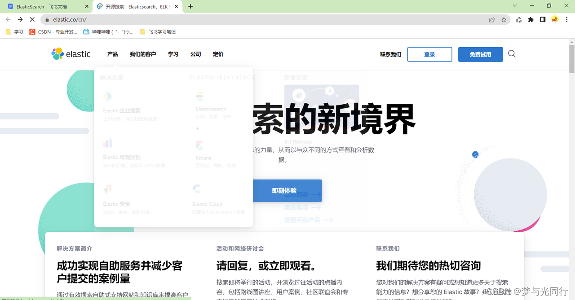Click the Elasticsearch product icon
575x300 pixels.
199,95
